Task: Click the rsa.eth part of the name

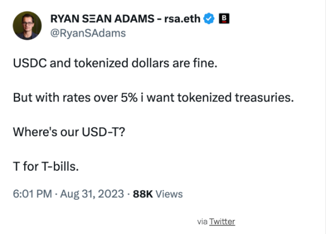Action: tap(182, 19)
